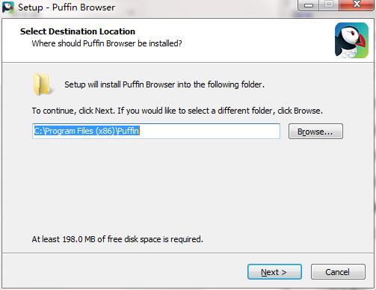The width and height of the screenshot is (376, 290).
Task: Close the Puffin Browser setup window
Action: (357, 5)
